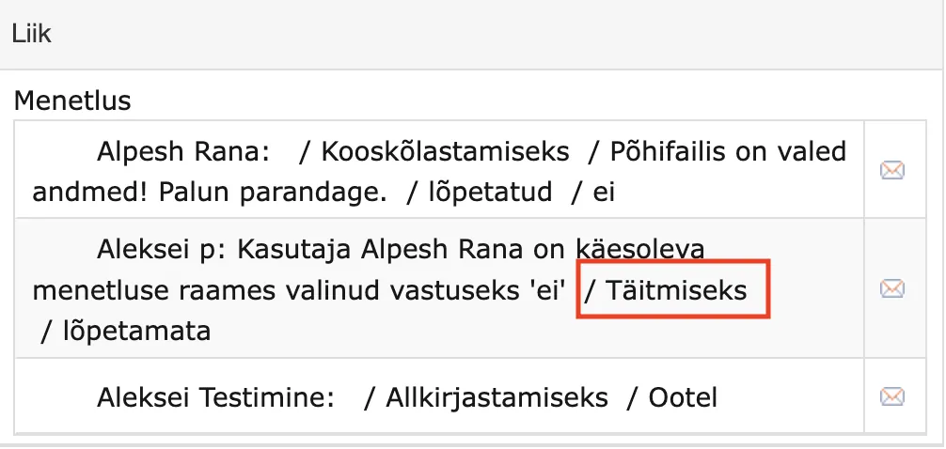Click the Ootel status in the last row
Screen dimensions: 946x449
coord(683,397)
